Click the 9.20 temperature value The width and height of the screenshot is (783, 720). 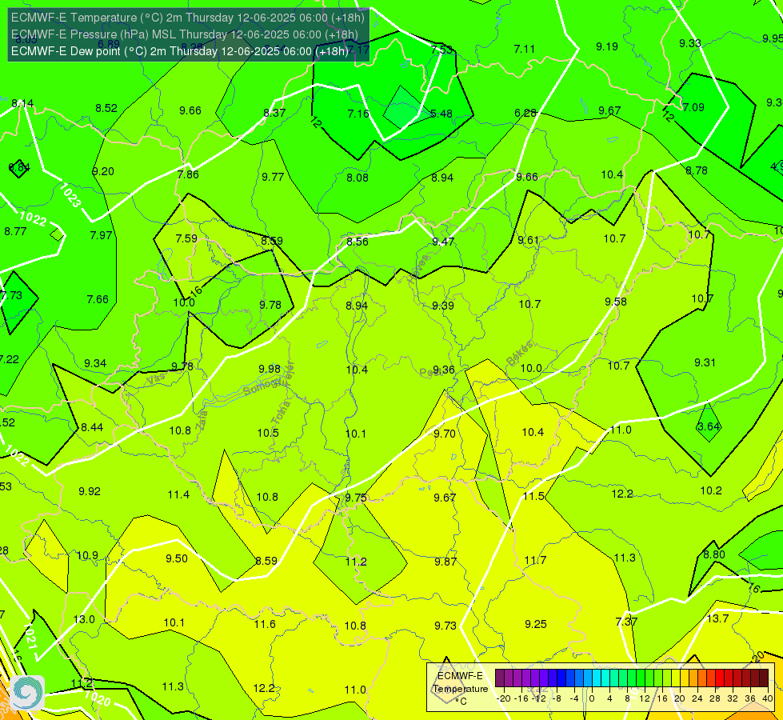(x=103, y=171)
